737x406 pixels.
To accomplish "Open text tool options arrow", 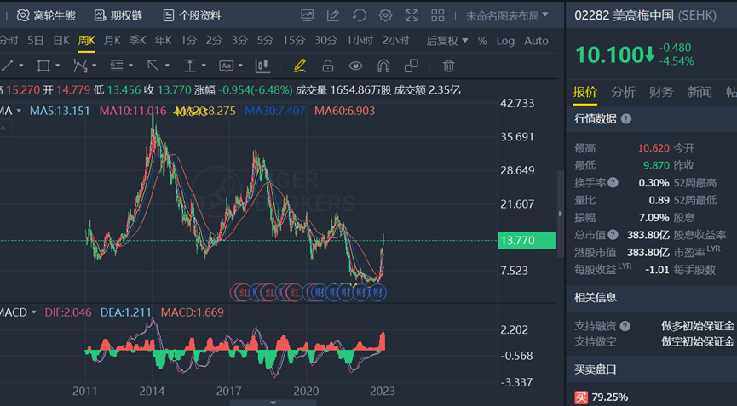I will (x=240, y=66).
